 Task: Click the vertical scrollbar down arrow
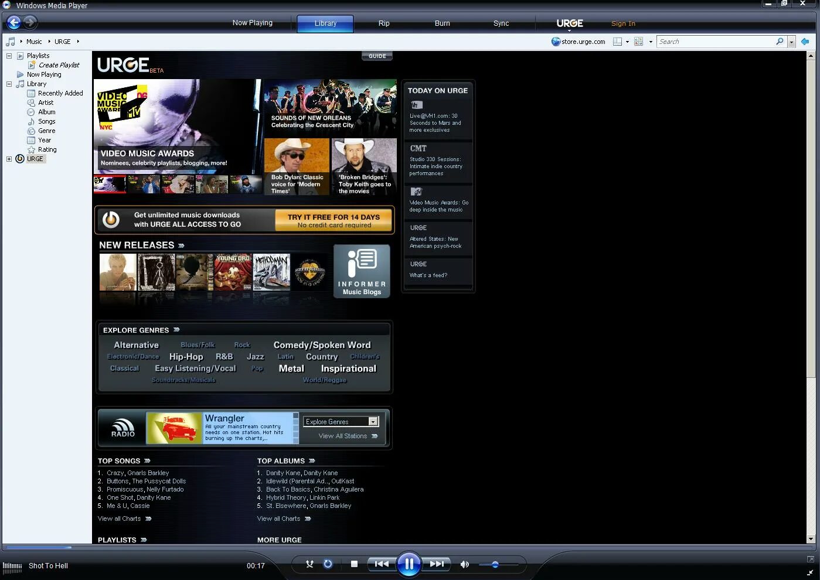[x=811, y=539]
